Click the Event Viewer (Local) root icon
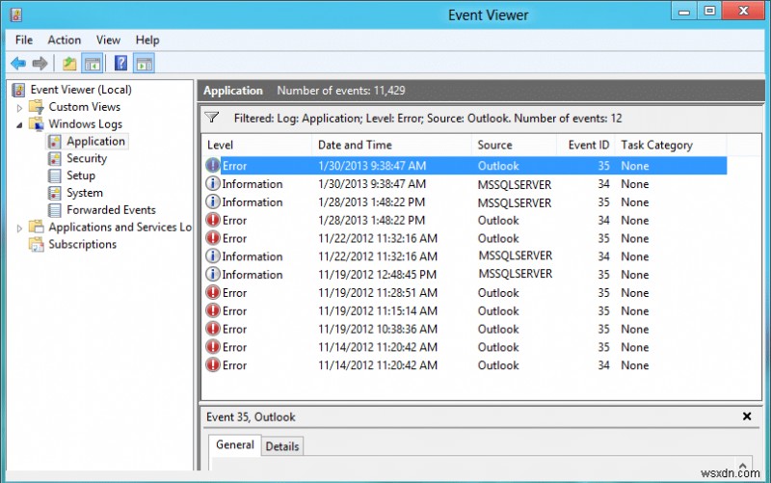Screen dimensions: 771x483 (18, 90)
